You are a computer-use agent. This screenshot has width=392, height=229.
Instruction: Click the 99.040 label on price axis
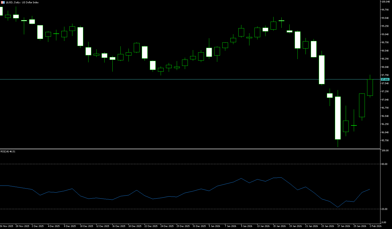[x=385, y=34]
